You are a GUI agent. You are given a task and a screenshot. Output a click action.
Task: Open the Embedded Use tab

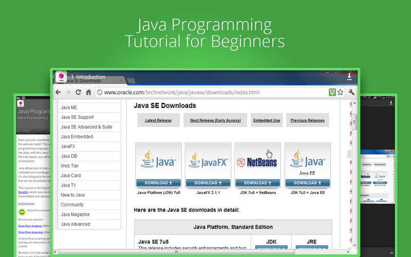click(x=267, y=120)
